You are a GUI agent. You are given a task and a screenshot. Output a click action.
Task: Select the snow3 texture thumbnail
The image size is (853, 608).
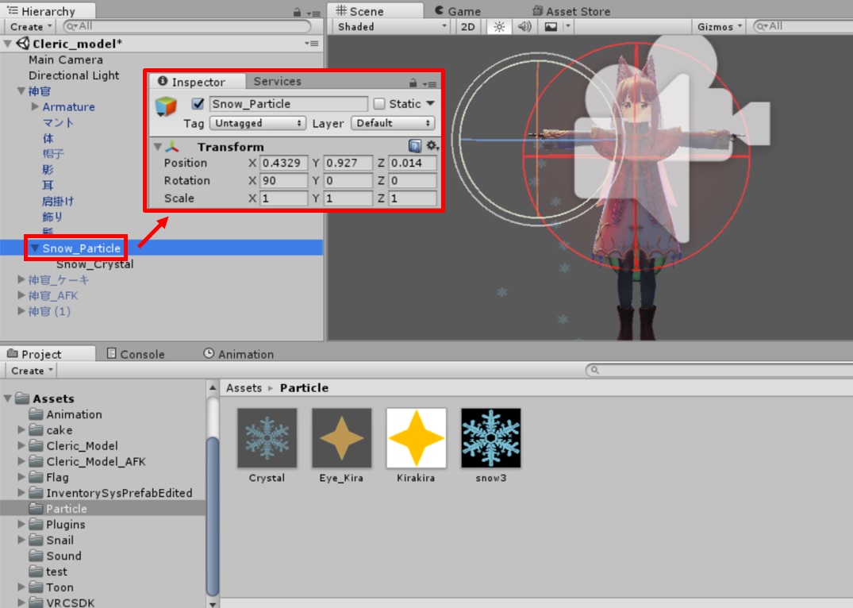491,438
